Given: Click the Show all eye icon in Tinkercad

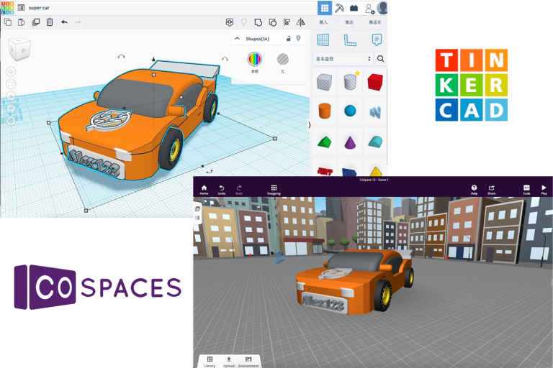Looking at the screenshot, I should 230,22.
